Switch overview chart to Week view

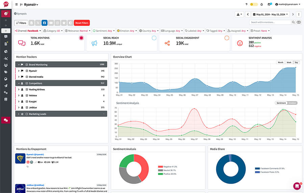(289, 62)
